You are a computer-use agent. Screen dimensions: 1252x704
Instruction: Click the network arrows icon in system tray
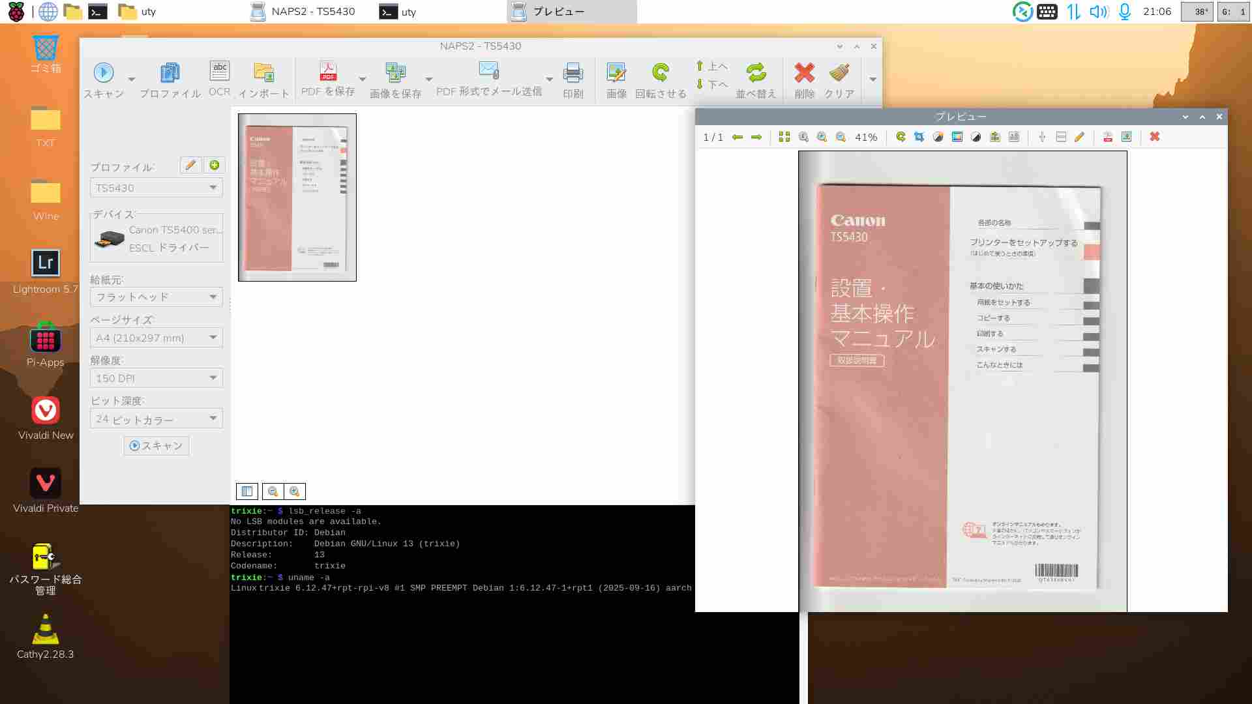tap(1073, 12)
